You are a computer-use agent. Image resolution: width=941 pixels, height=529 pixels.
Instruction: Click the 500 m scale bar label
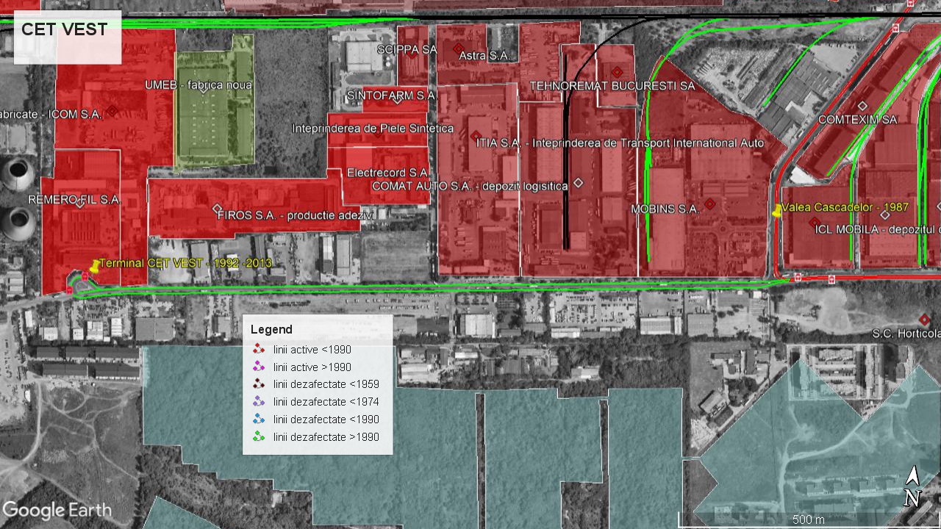[x=808, y=519]
